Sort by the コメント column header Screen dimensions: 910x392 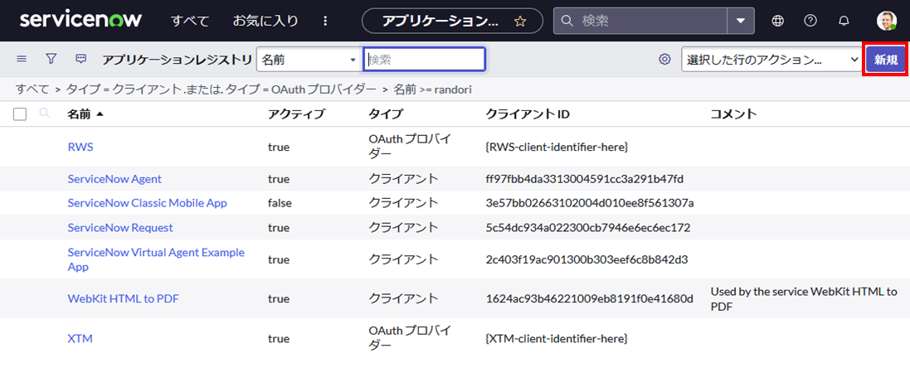pyautogui.click(x=733, y=114)
